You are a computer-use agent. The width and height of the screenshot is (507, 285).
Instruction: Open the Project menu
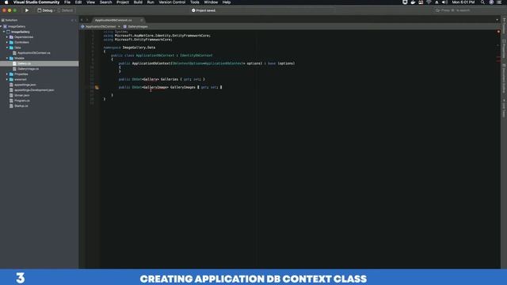click(x=123, y=2)
